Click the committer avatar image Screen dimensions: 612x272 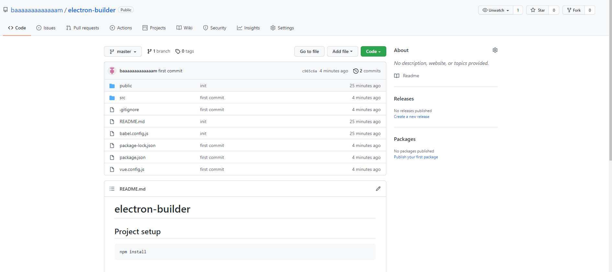click(x=112, y=71)
